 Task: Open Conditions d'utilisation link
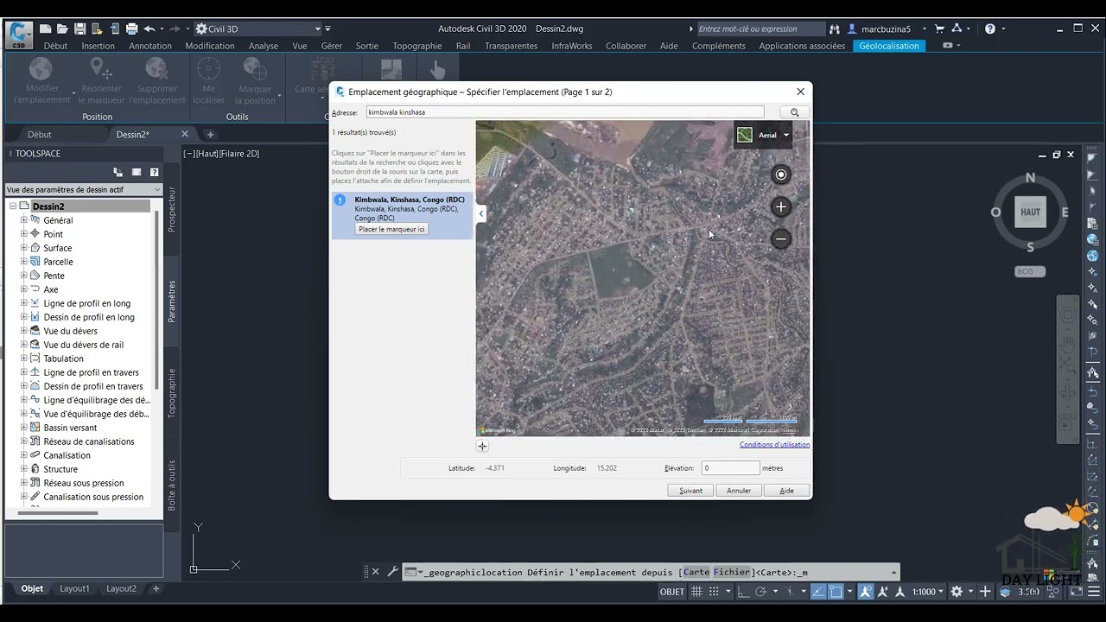(x=774, y=445)
